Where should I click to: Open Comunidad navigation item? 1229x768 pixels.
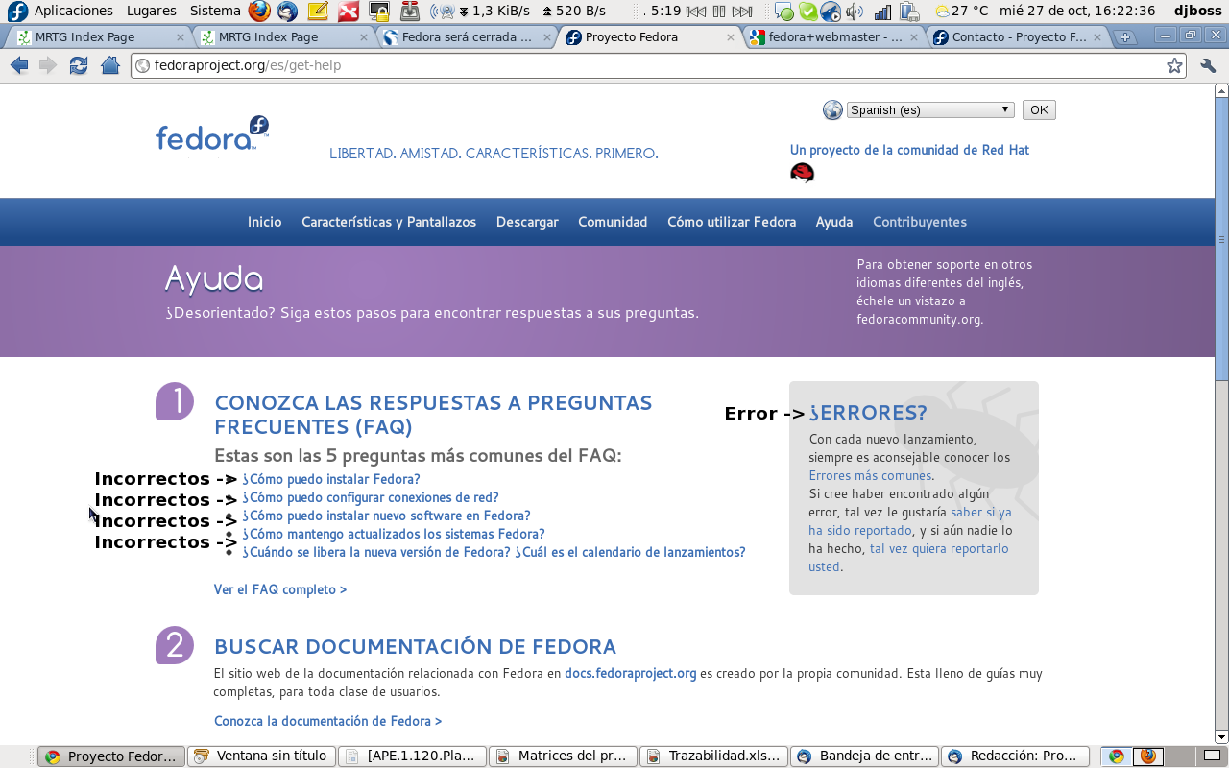(x=613, y=222)
